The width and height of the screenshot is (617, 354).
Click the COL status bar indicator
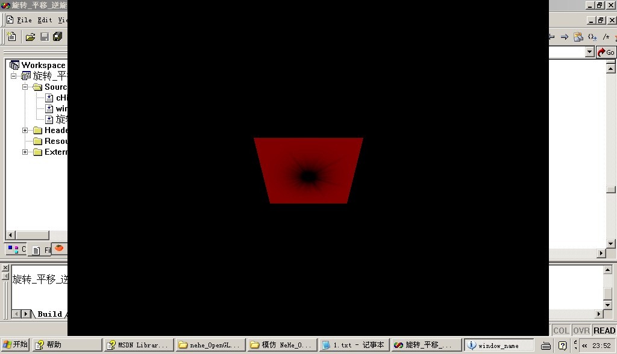(x=561, y=331)
